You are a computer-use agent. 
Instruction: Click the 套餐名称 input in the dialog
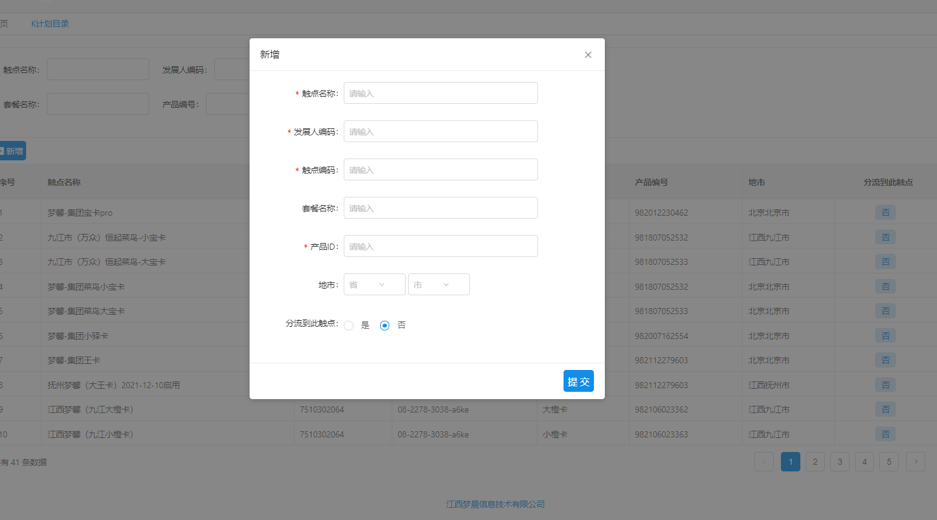pos(440,208)
